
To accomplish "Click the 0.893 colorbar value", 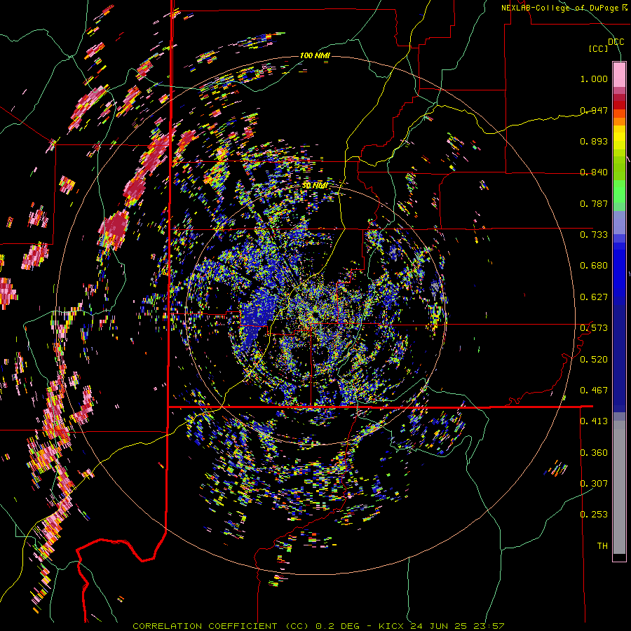I will click(x=594, y=141).
